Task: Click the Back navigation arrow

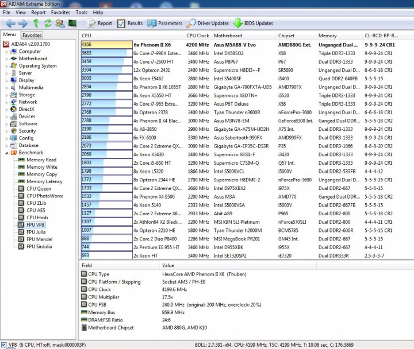Action: (x=10, y=24)
